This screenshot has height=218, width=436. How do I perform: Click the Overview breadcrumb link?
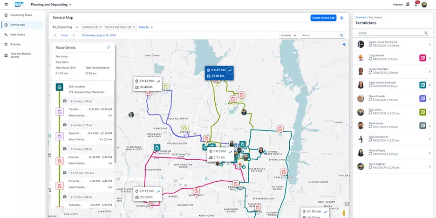pos(361,17)
